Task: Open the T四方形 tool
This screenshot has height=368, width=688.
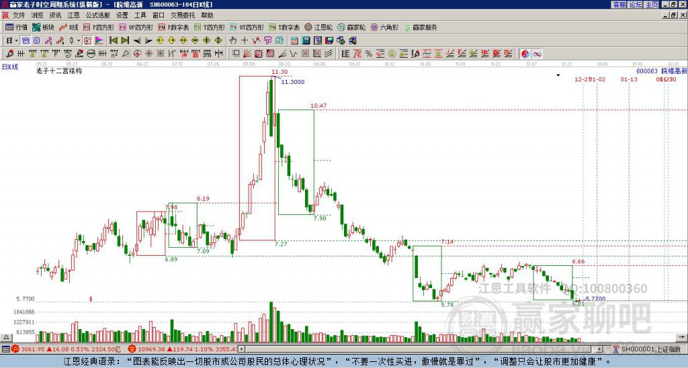Action: pos(209,27)
